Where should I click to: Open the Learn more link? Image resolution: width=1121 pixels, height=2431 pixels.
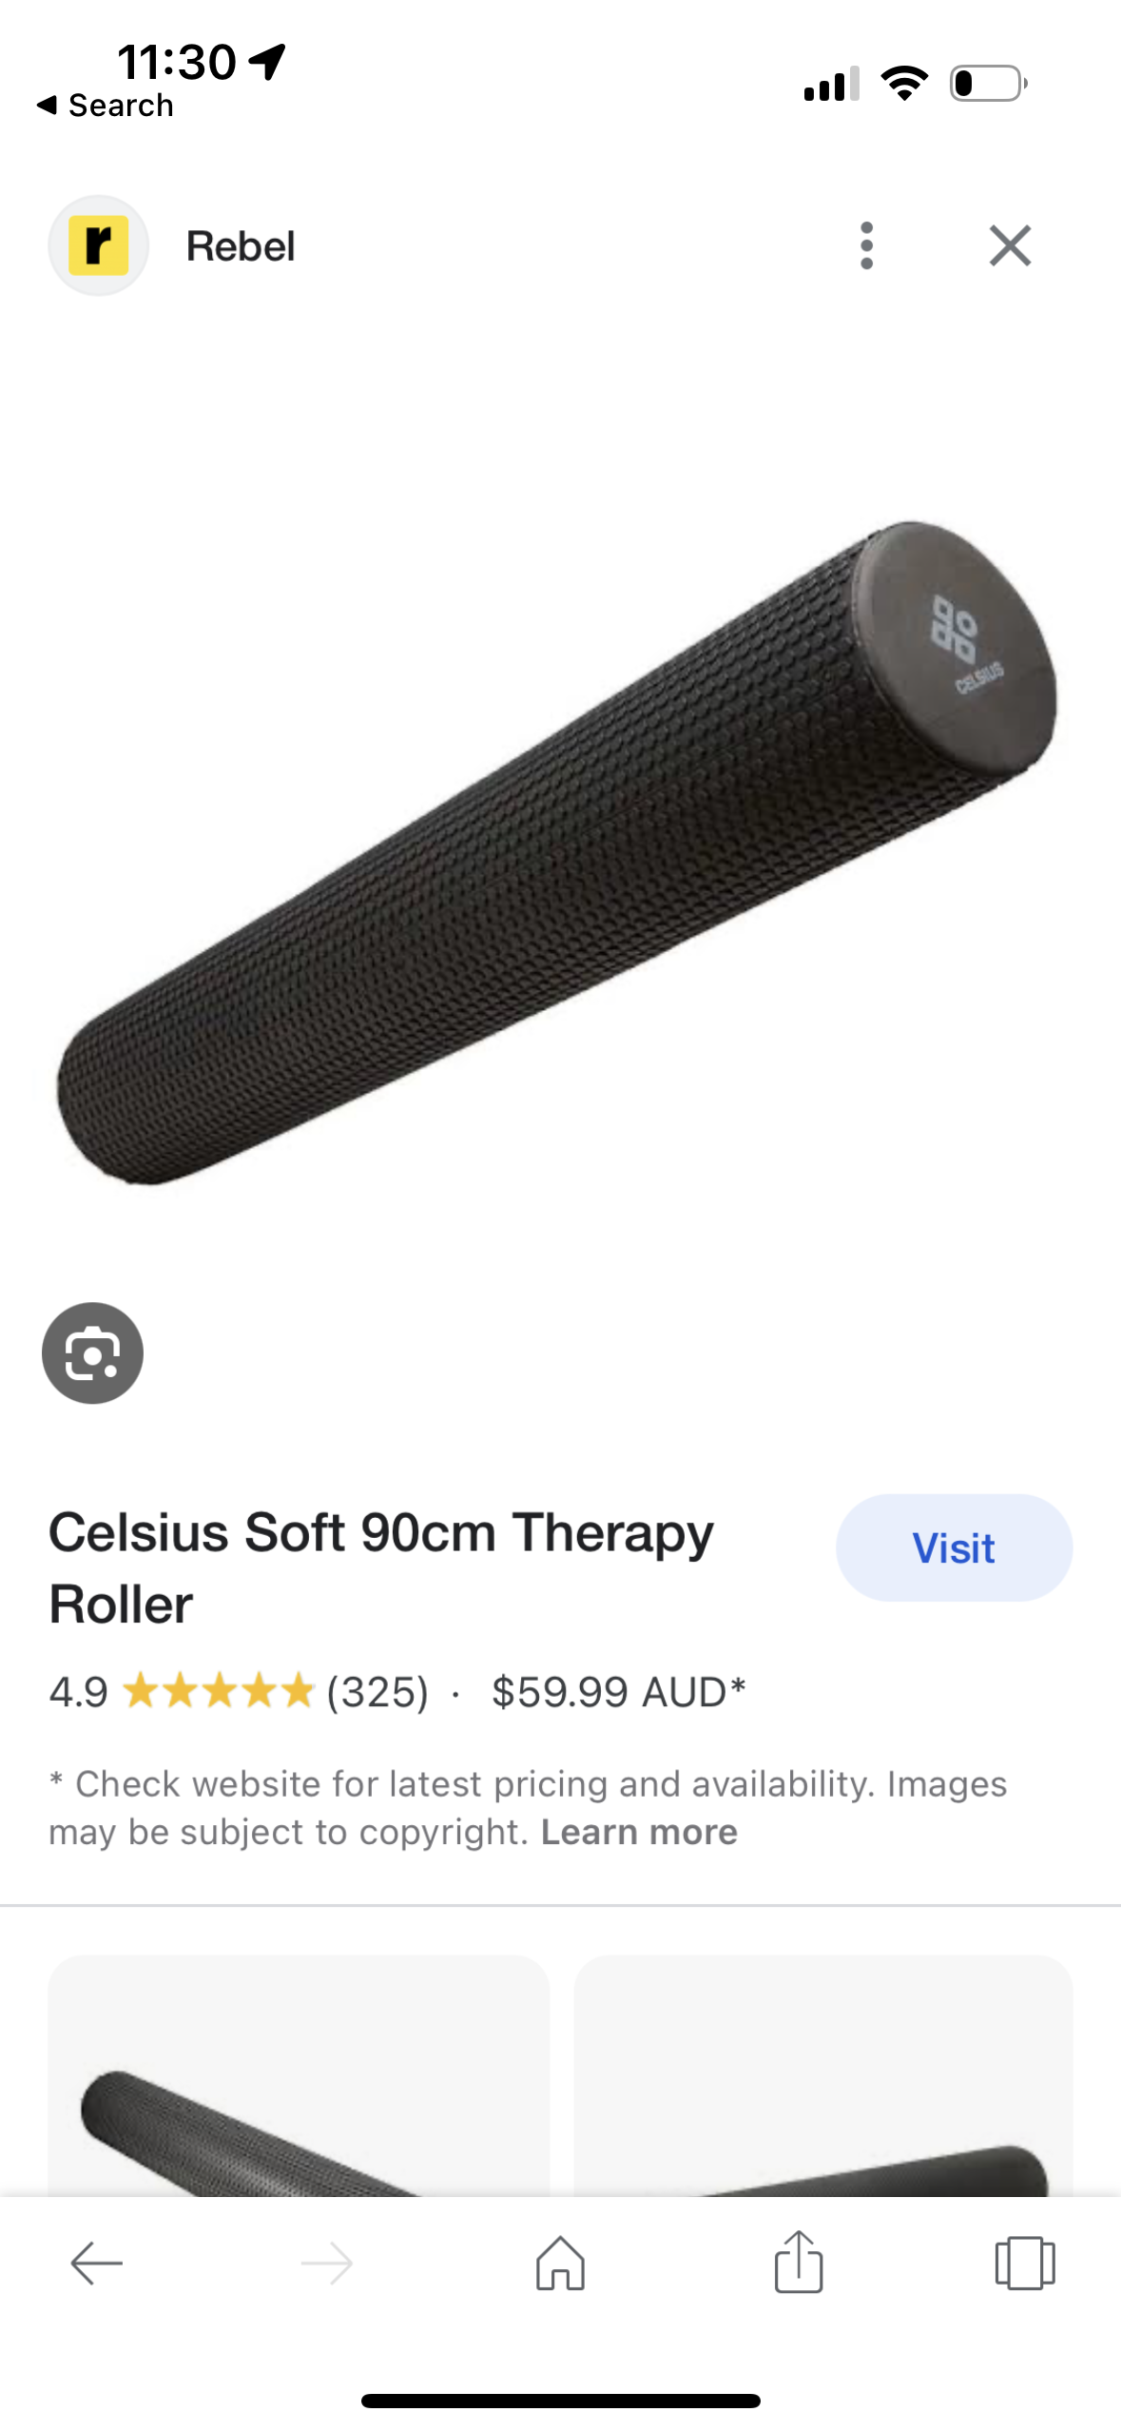pyautogui.click(x=639, y=1831)
